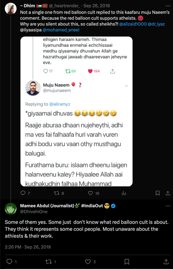Bookmark Mamee Abdul's reply
This screenshot has height=269, width=173.
point(127,262)
